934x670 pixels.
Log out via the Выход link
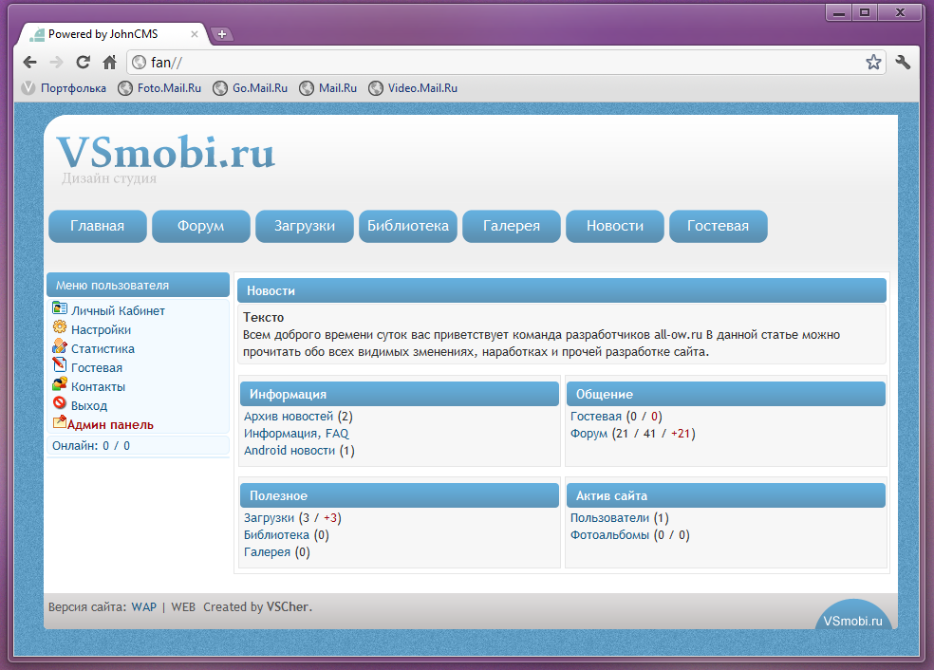click(89, 406)
